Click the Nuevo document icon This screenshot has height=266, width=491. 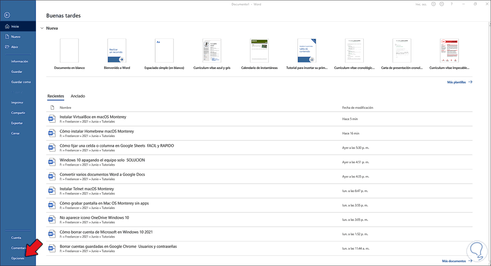pyautogui.click(x=7, y=37)
